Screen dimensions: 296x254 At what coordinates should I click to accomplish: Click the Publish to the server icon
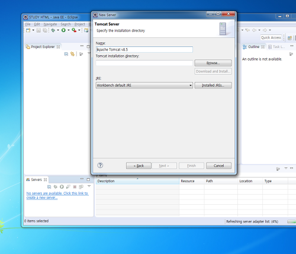81,187
